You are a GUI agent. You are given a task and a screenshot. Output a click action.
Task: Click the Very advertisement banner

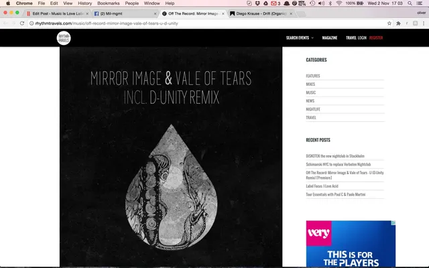(x=351, y=244)
